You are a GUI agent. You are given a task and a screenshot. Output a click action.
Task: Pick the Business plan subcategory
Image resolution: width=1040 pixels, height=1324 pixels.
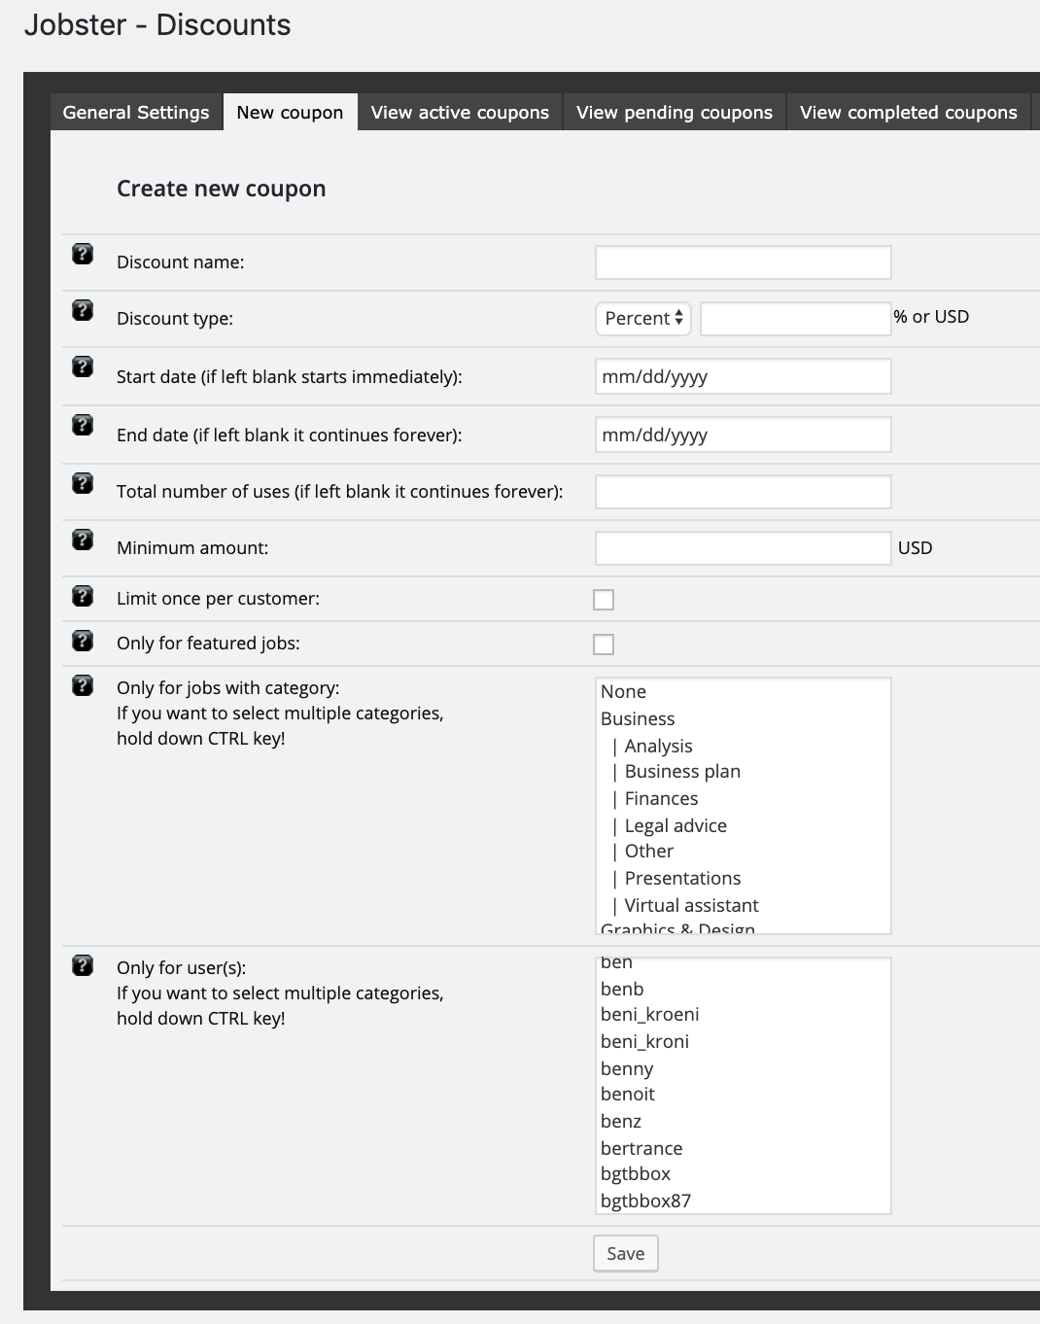click(x=744, y=772)
